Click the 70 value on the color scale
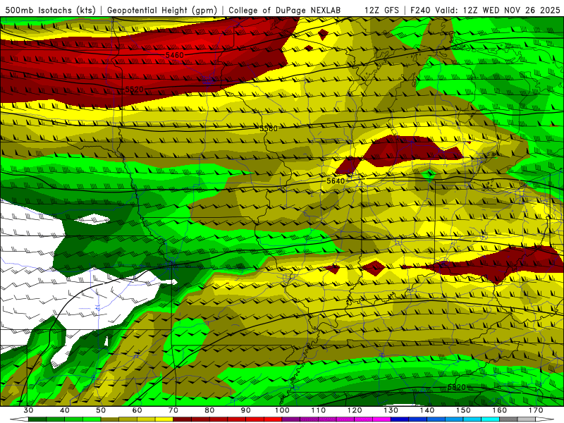Screen dimensions: 564x423 173,410
